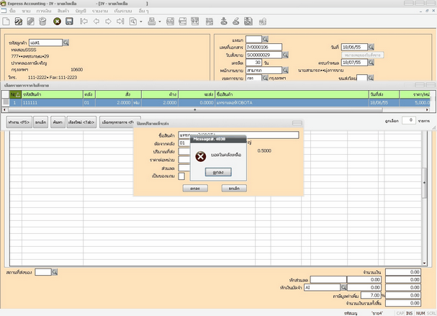The image size is (437, 316).
Task: Go to the last record arrow
Action: click(x=120, y=22)
